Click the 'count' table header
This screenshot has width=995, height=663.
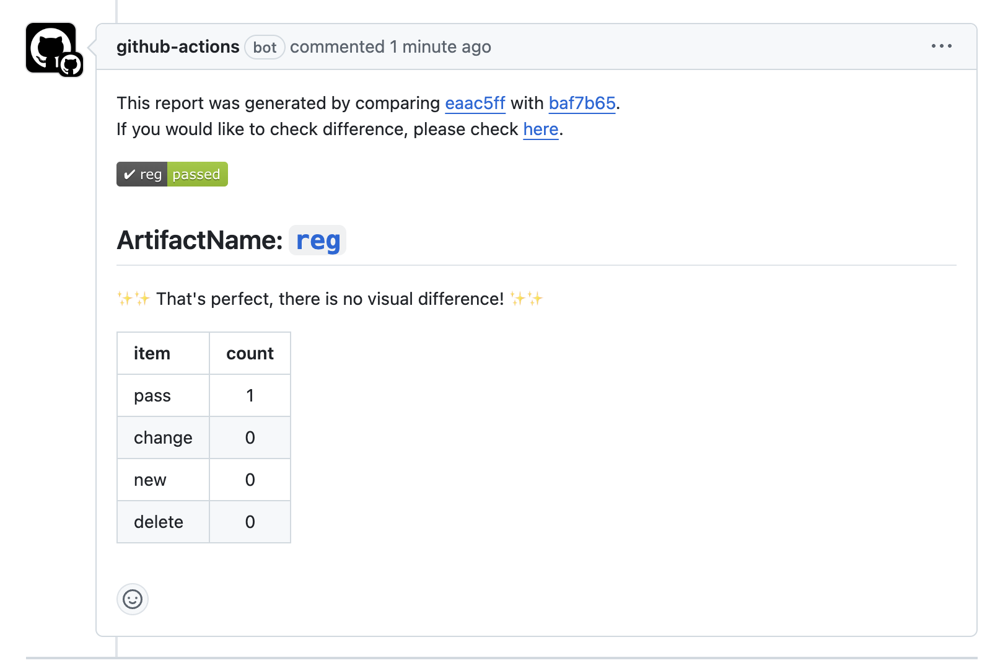tap(250, 353)
